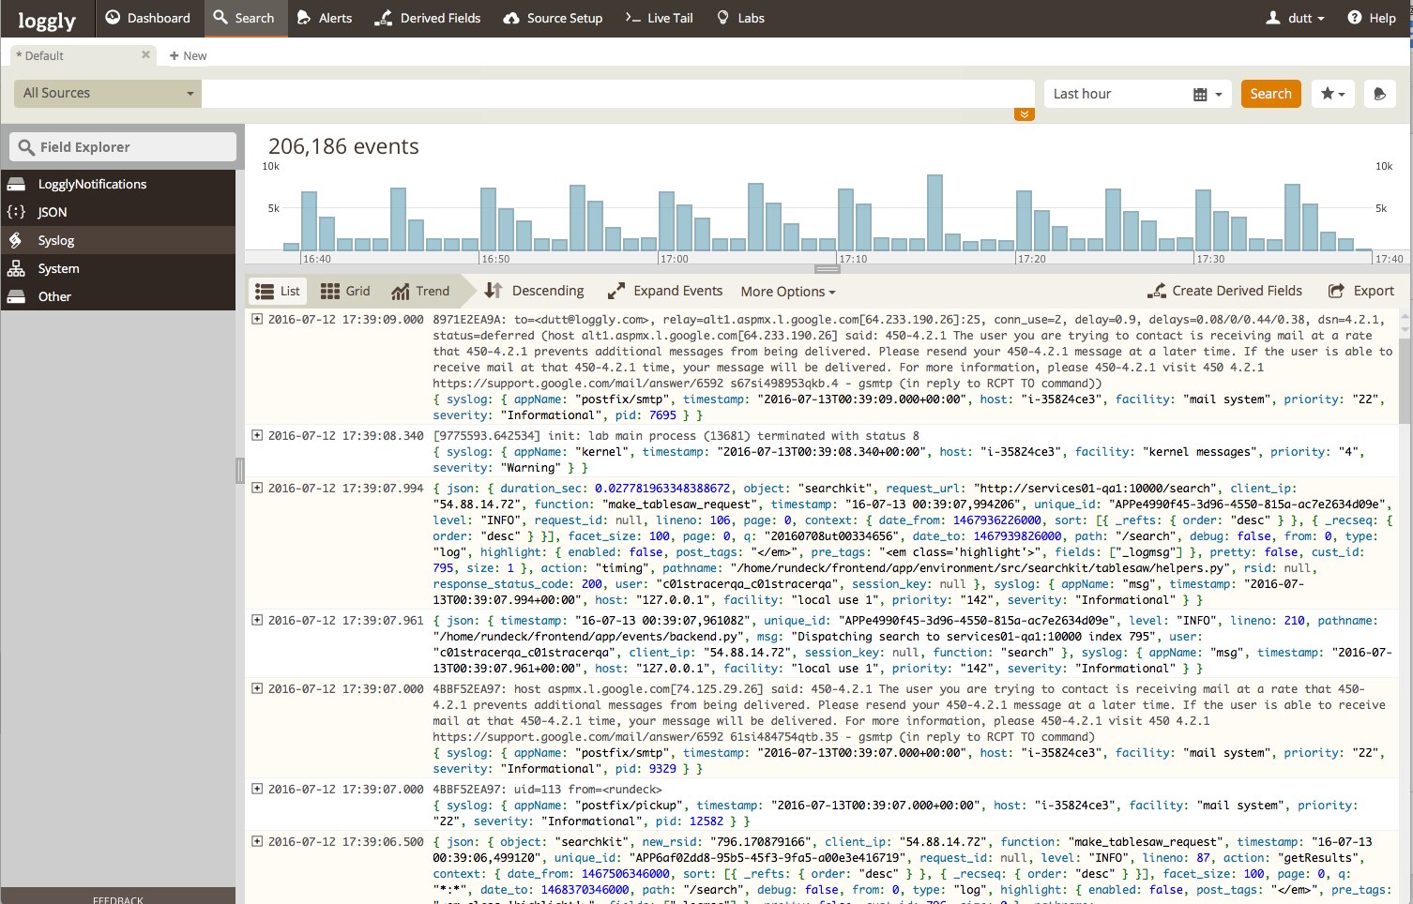
Task: Switch to Trend view
Action: (420, 291)
